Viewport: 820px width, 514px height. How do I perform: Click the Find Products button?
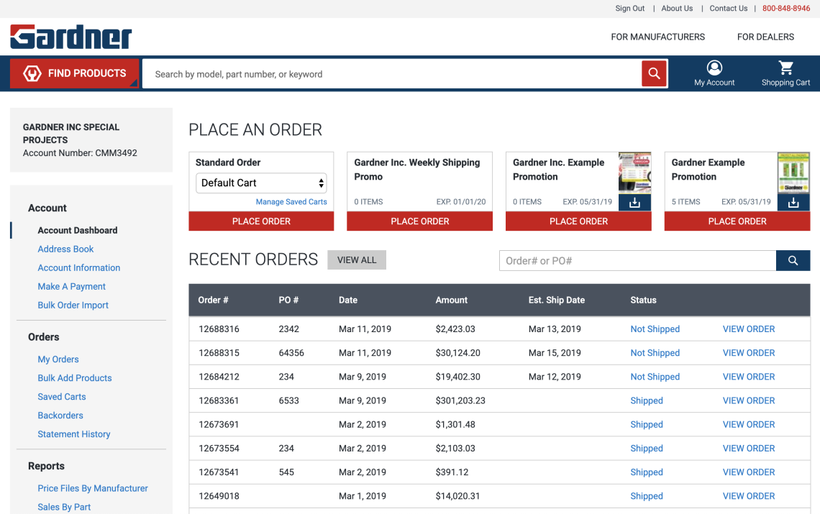tap(74, 74)
